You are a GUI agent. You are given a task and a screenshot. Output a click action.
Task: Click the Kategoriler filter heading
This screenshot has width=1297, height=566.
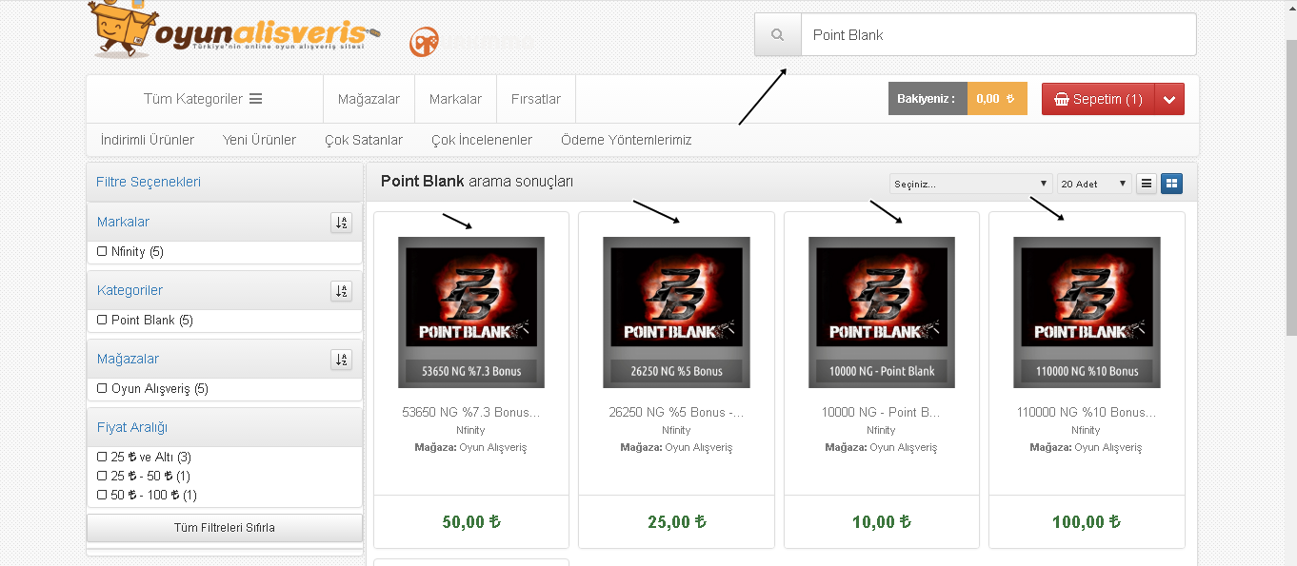pos(130,291)
